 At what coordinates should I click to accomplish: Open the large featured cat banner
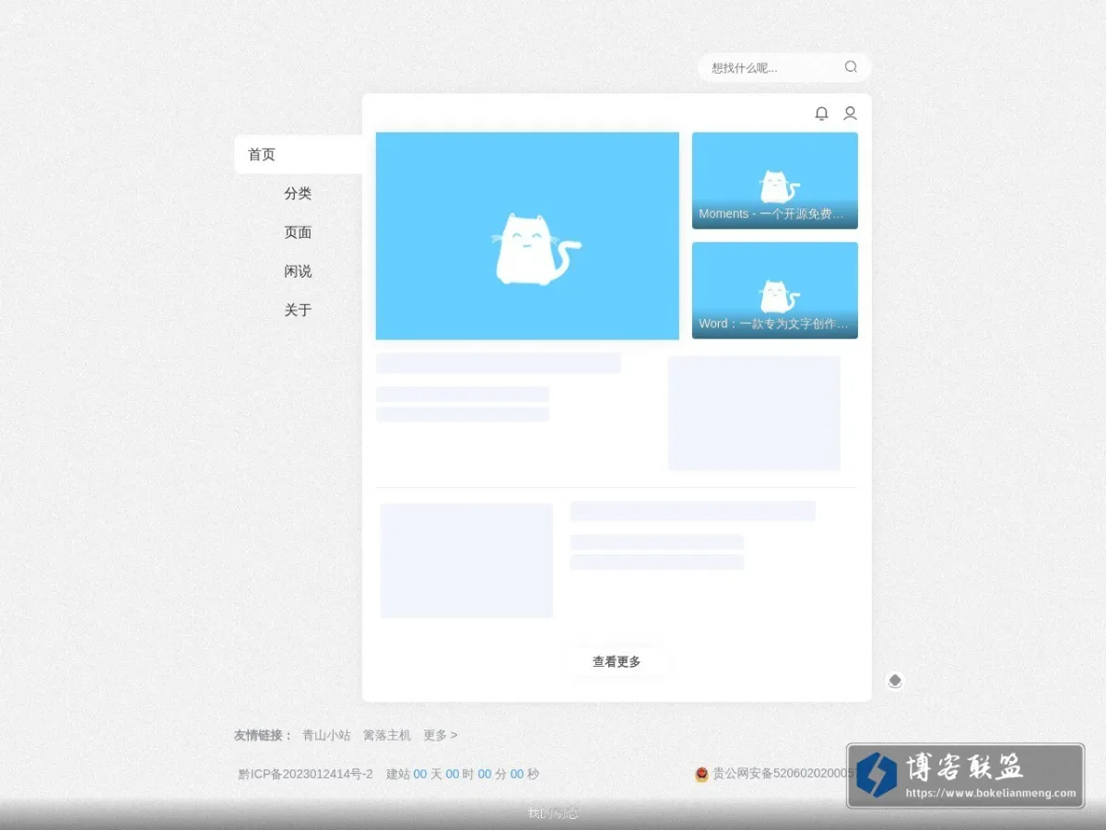coord(527,236)
